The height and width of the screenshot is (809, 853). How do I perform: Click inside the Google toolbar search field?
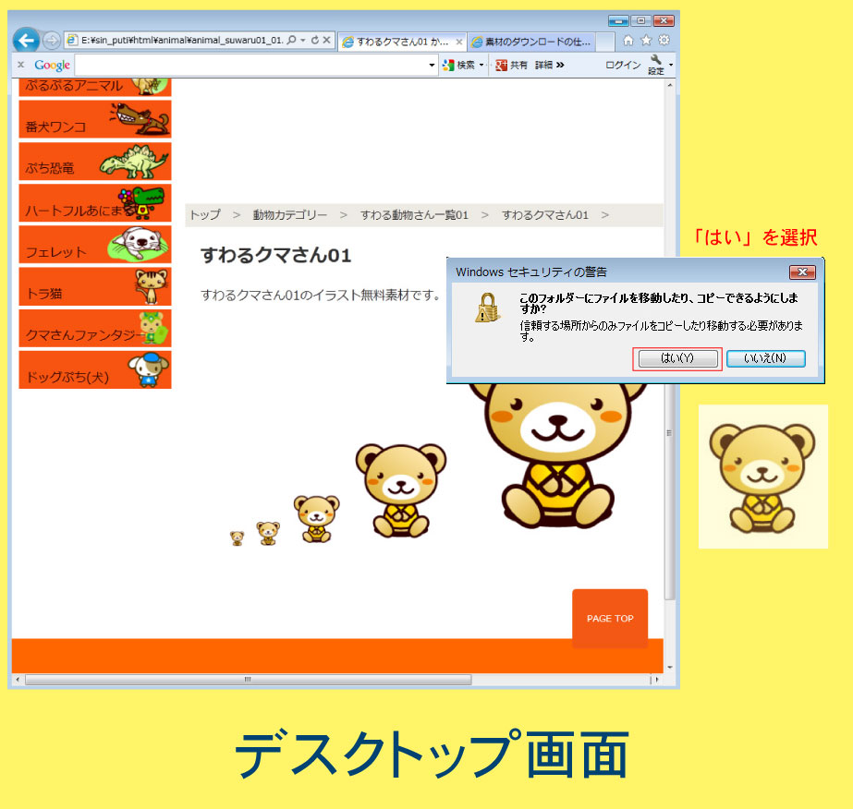point(250,66)
